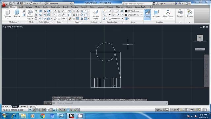Select the Move tool in Modify
This screenshot has width=211, height=119.
[x=78, y=11]
